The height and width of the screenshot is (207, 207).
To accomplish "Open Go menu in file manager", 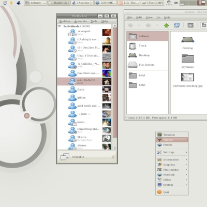I will [x=158, y=18].
